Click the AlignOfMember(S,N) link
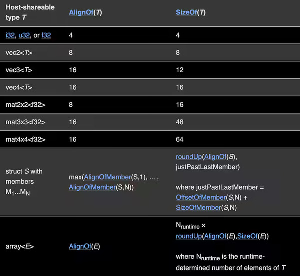 pos(92,187)
